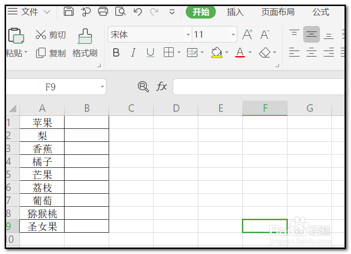Toggle bold formatting

coord(116,53)
